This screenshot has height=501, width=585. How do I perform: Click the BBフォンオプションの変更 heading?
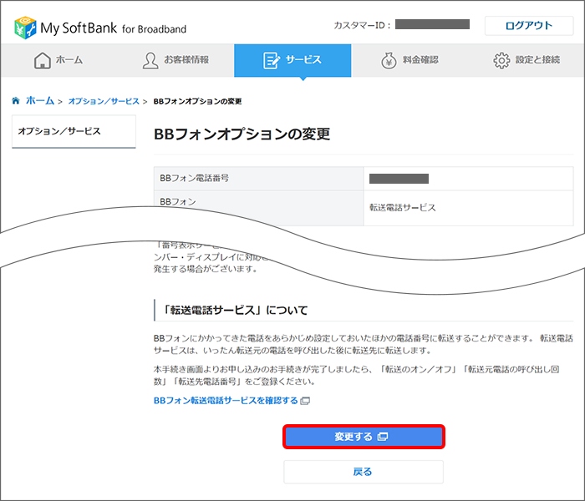pos(242,134)
